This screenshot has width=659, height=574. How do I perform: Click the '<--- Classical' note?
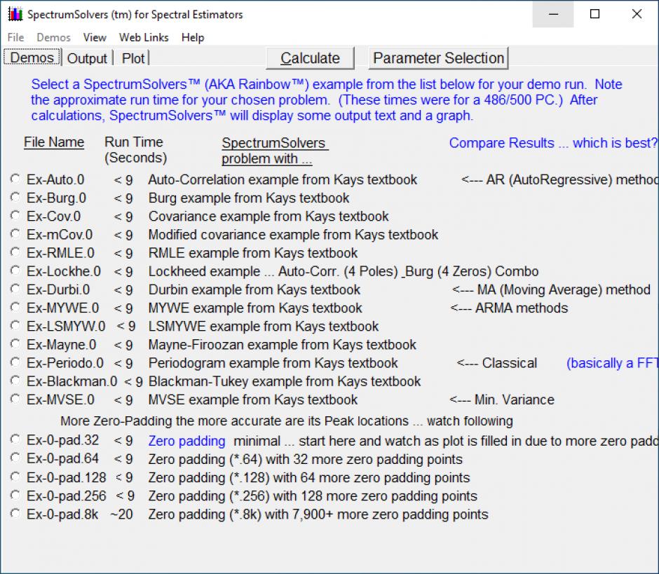497,363
